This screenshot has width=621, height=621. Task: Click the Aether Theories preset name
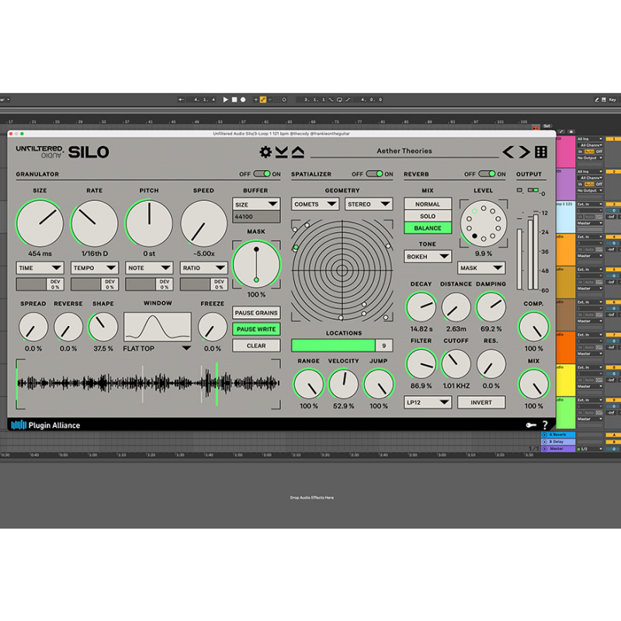point(404,151)
